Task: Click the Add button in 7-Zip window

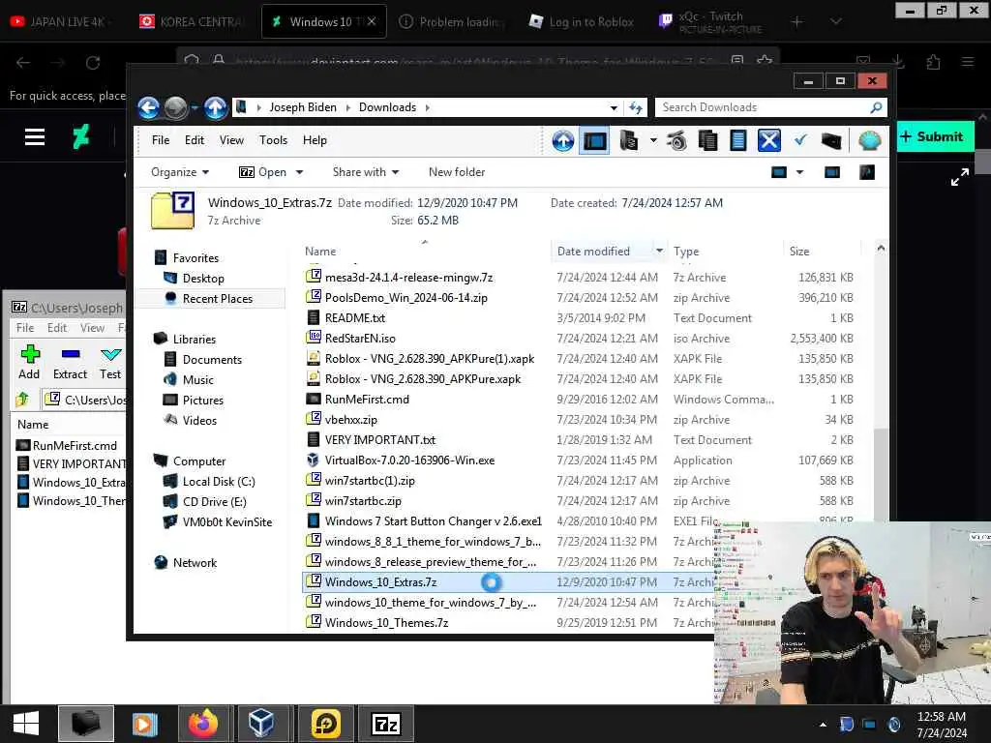Action: click(29, 362)
